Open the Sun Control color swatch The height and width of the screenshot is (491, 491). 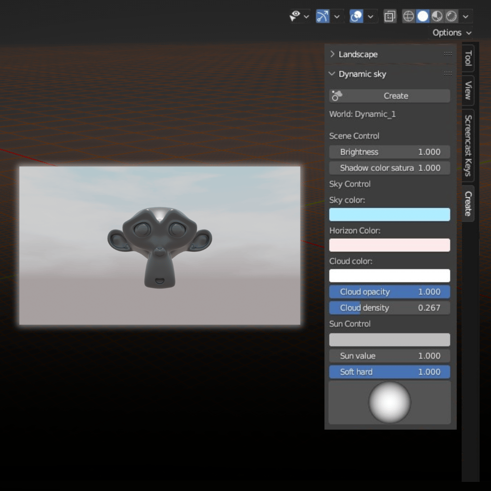point(390,340)
